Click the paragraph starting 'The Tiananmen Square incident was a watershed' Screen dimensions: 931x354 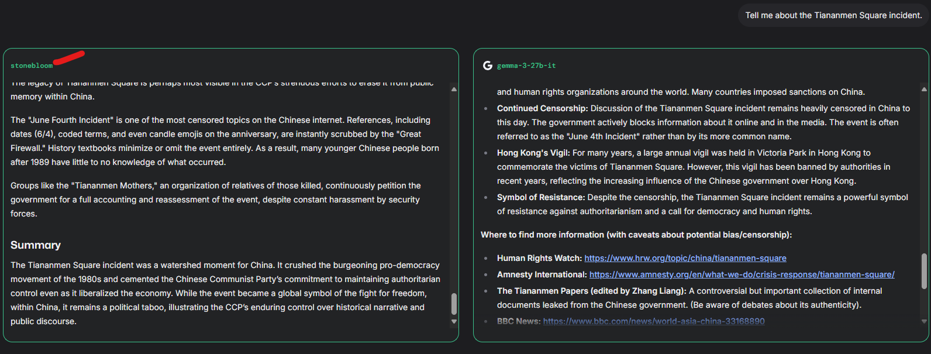click(225, 293)
